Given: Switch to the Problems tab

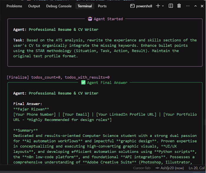Looking at the screenshot, I should coord(14,6).
